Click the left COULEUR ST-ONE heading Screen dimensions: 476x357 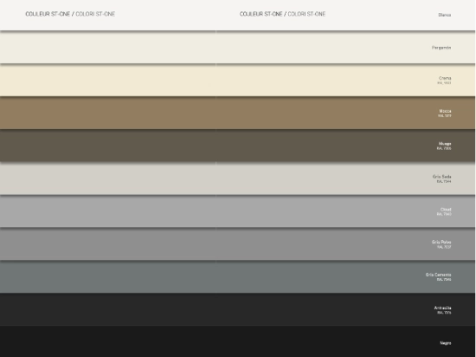coord(48,14)
